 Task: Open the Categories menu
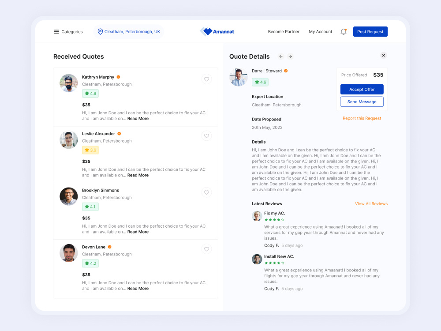68,32
